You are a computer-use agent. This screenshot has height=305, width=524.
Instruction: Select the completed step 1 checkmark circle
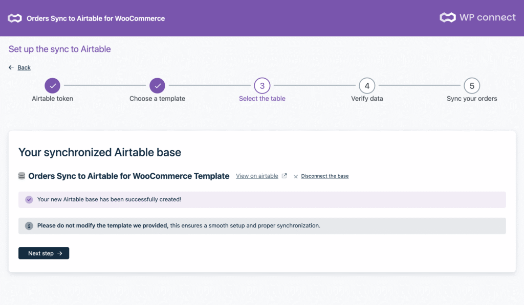tap(52, 86)
